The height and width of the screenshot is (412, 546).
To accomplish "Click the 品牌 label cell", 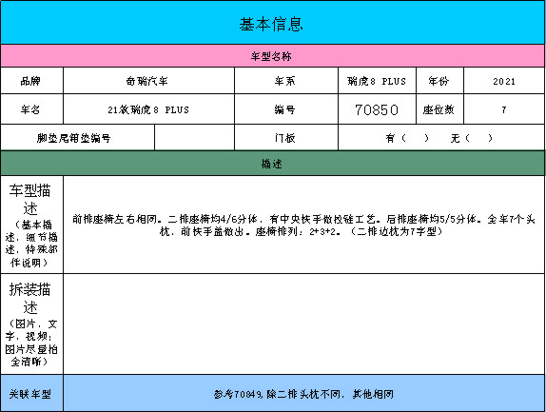I will point(31,81).
